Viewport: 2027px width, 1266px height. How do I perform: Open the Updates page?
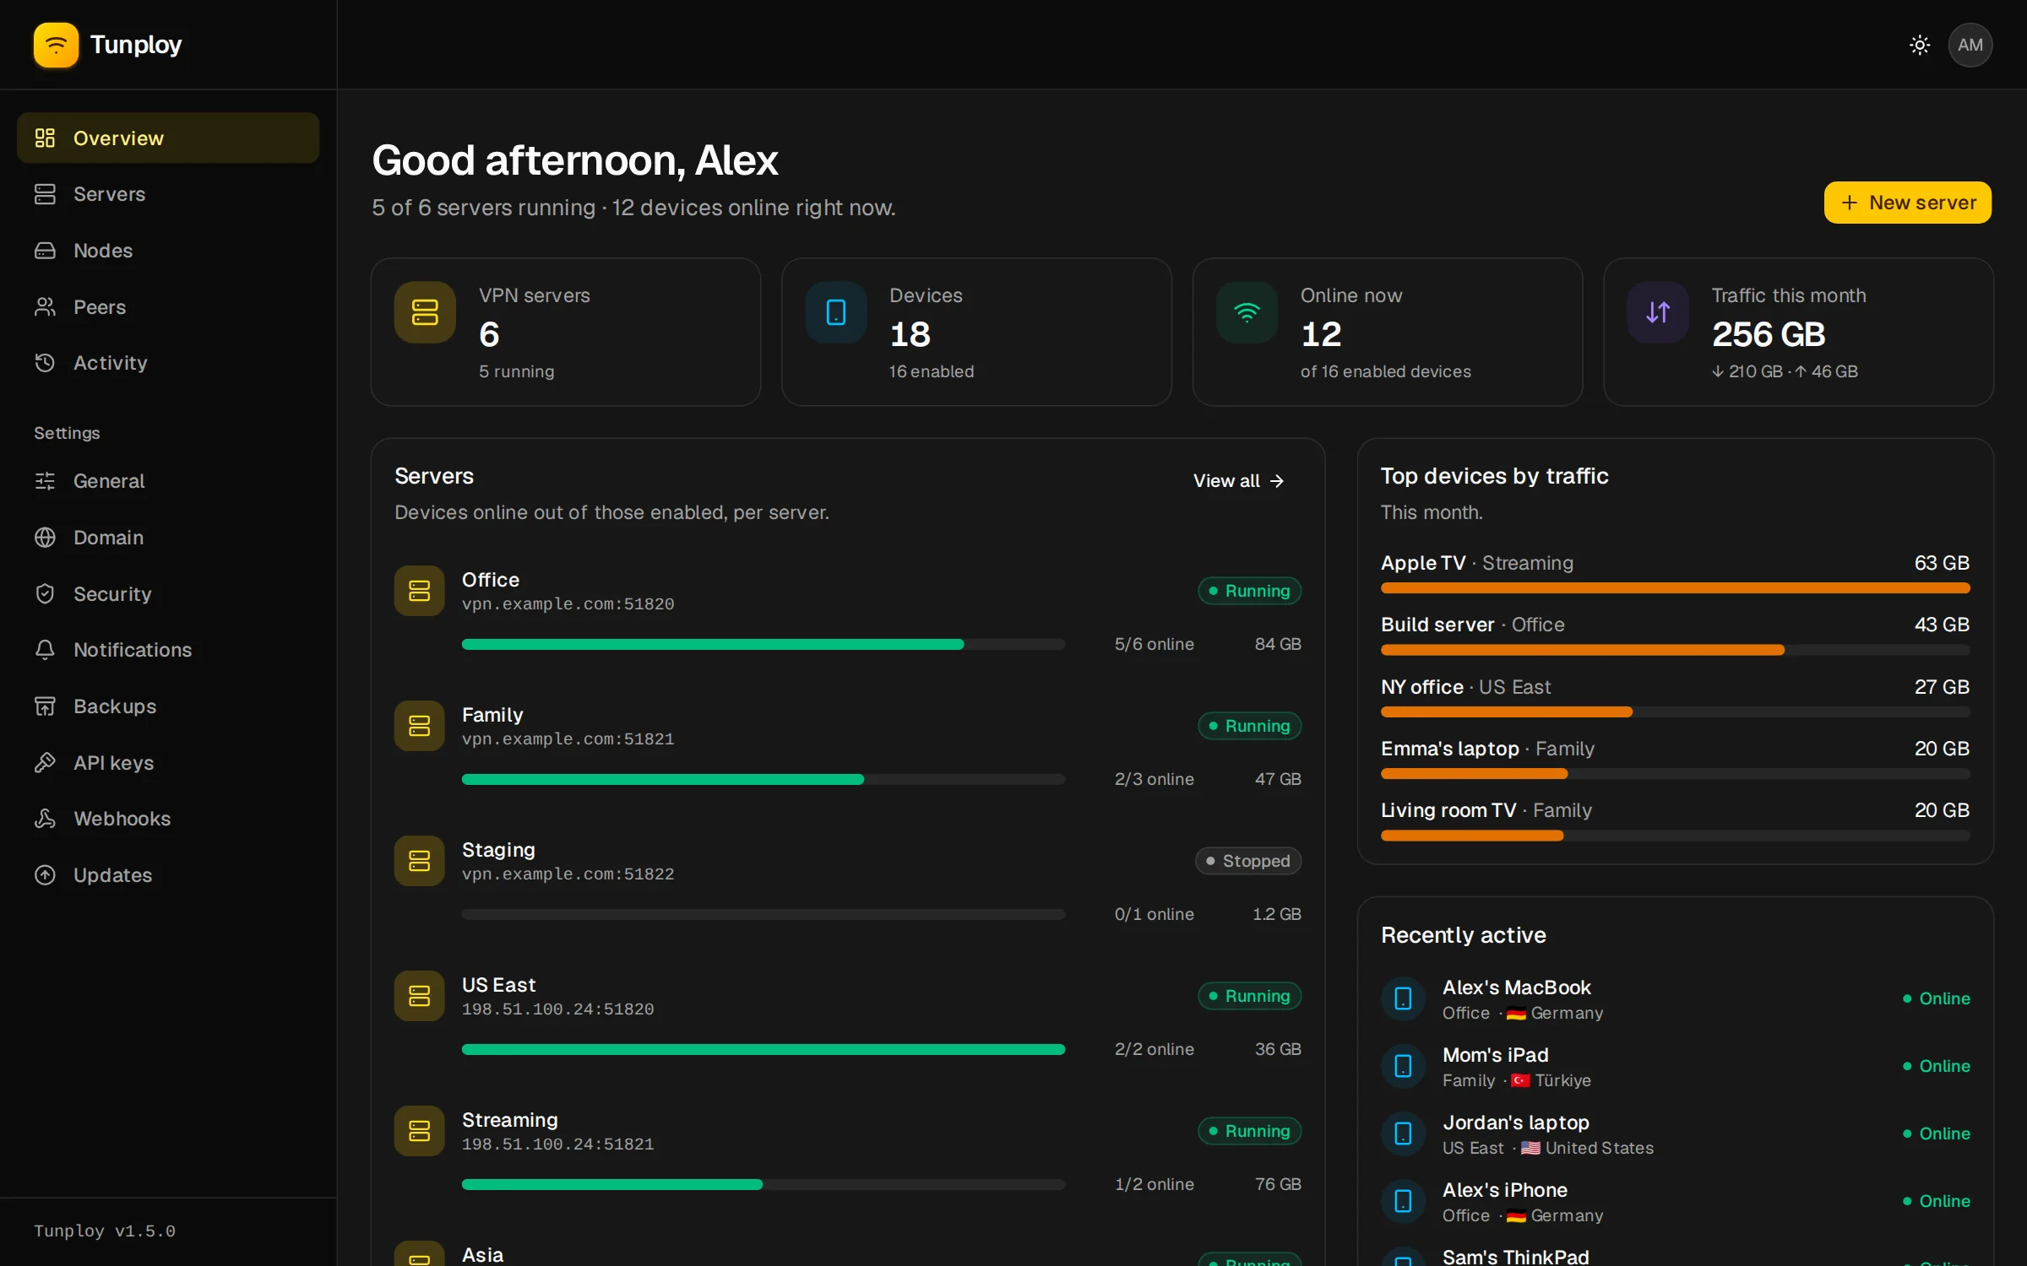(x=168, y=875)
